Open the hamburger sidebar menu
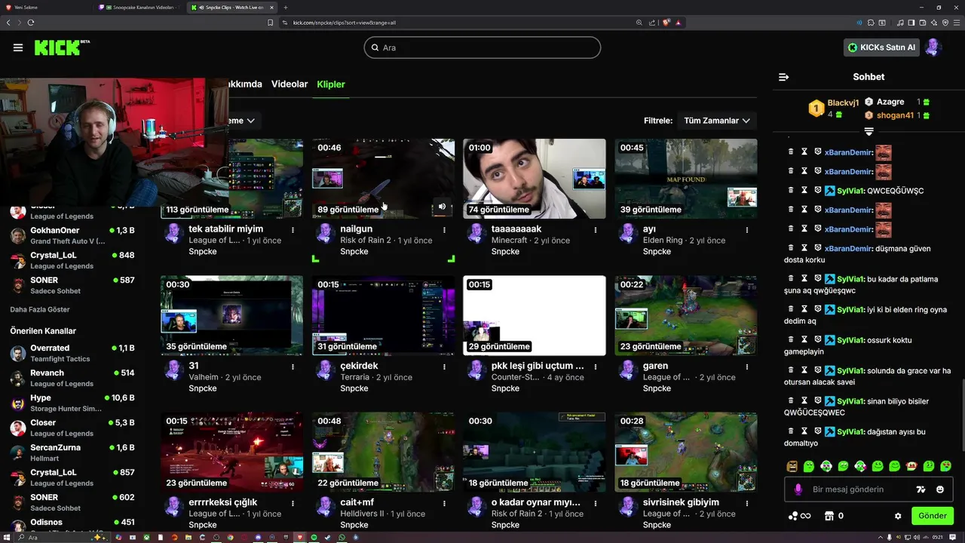965x543 pixels. tap(18, 48)
